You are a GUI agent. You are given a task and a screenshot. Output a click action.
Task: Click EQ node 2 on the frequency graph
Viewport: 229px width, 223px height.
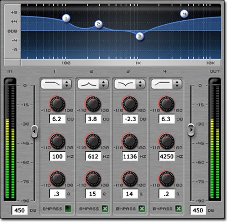pos(98,24)
